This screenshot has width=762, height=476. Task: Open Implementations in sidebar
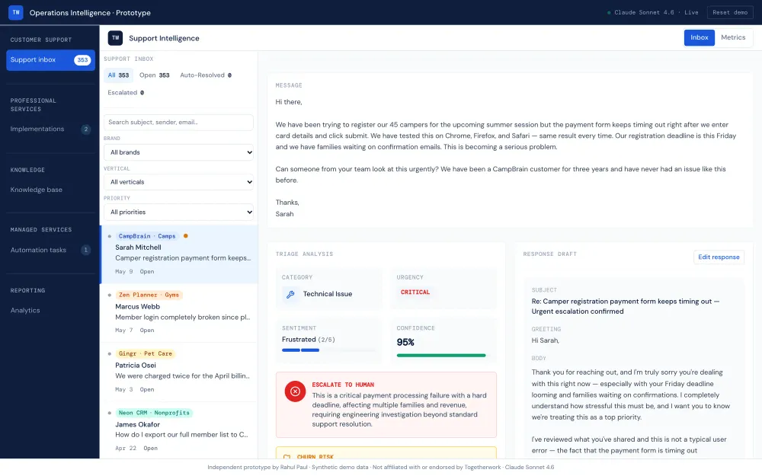(50, 129)
